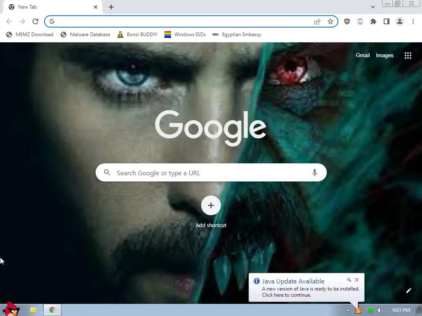Dismiss the Java Update balloon
This screenshot has height=316, width=422.
coord(356,280)
